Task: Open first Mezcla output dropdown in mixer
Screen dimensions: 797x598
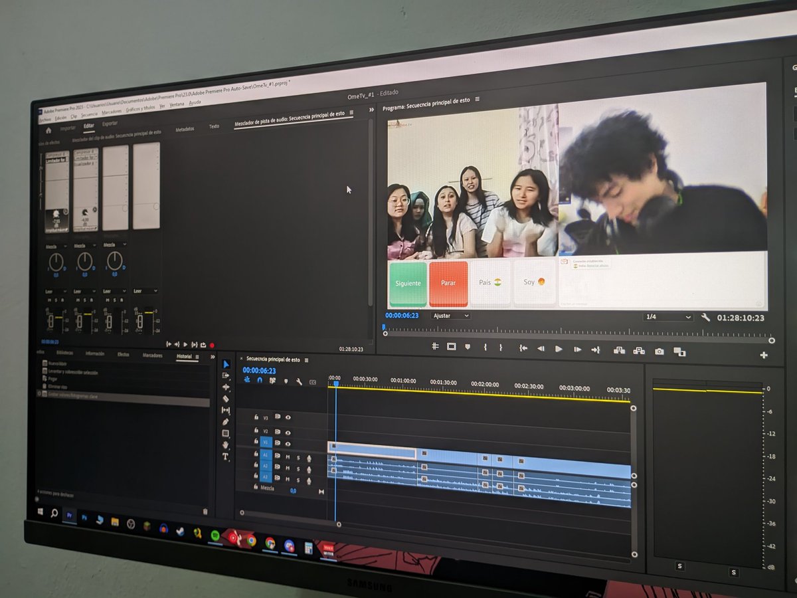Action: (56, 246)
